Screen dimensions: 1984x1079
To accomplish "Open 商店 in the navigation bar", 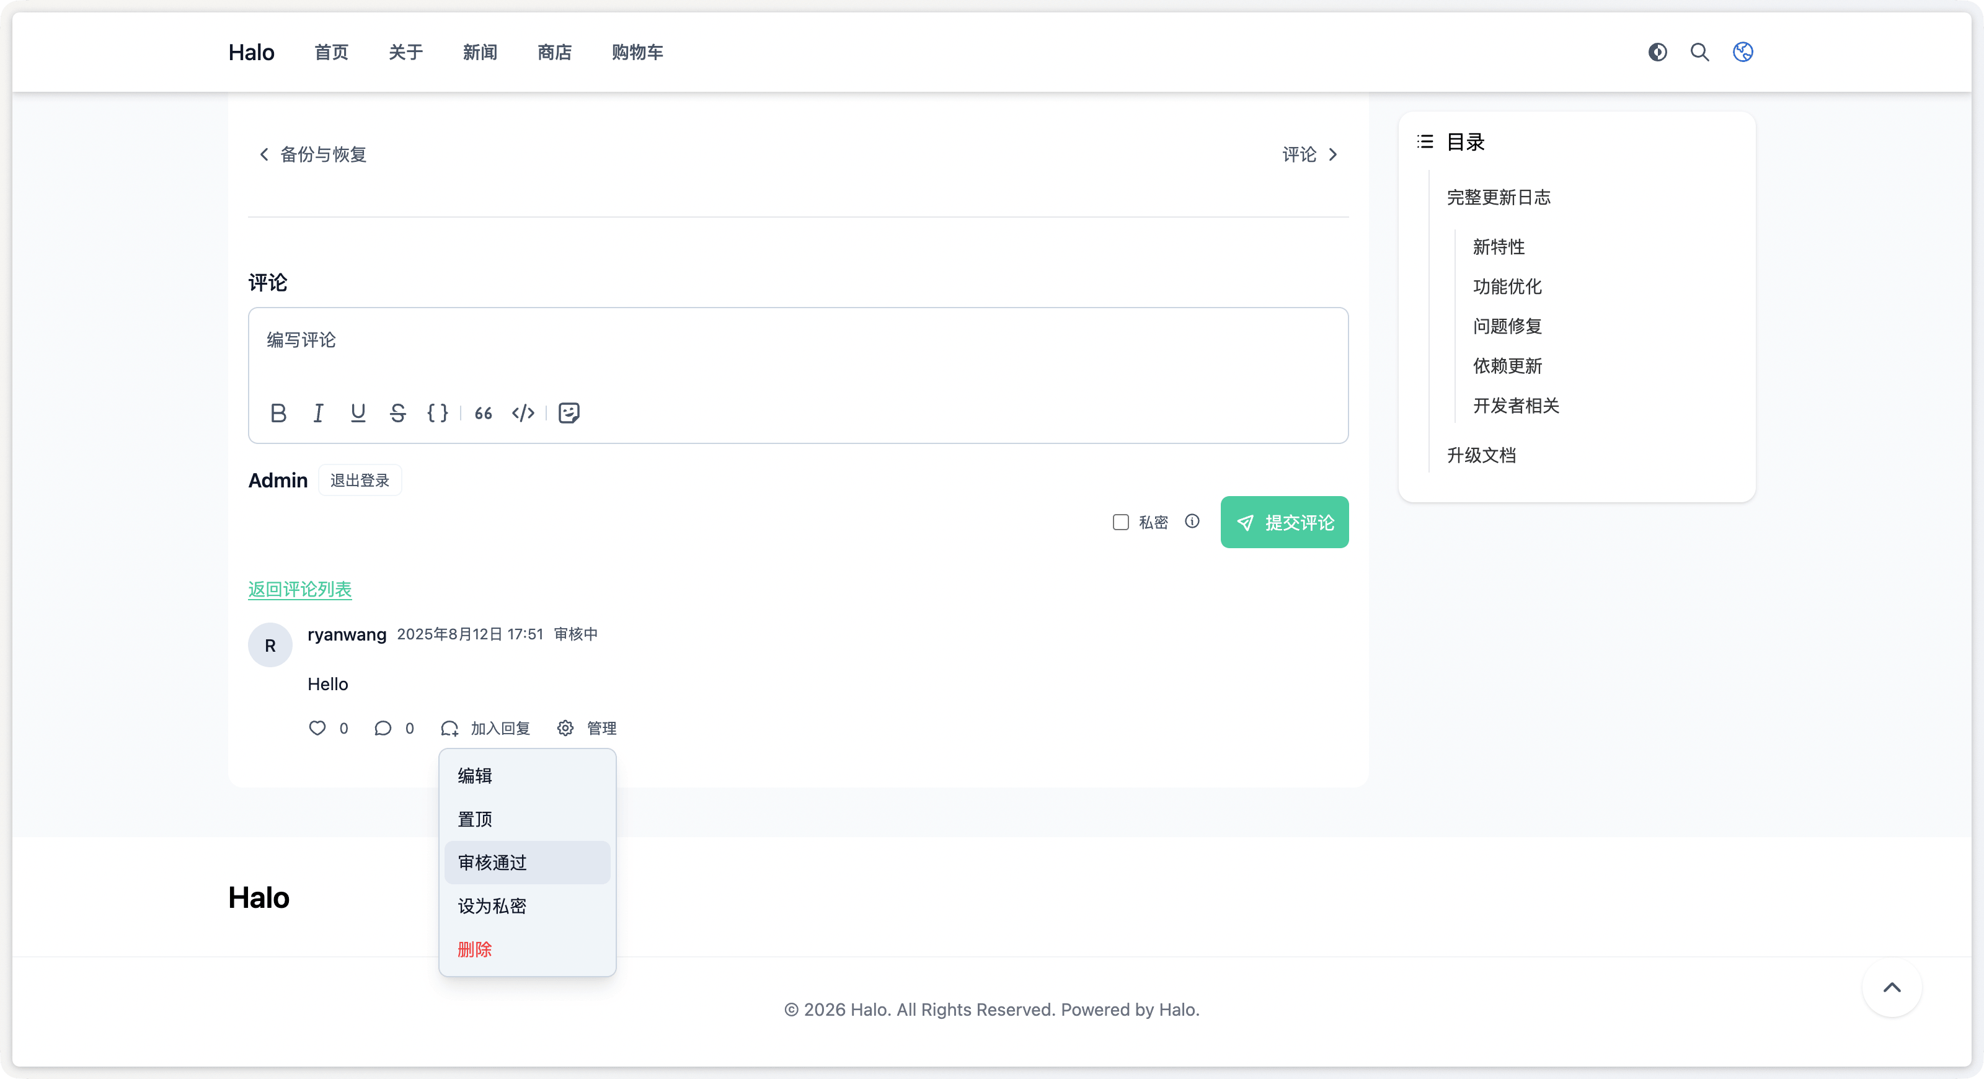I will point(554,51).
